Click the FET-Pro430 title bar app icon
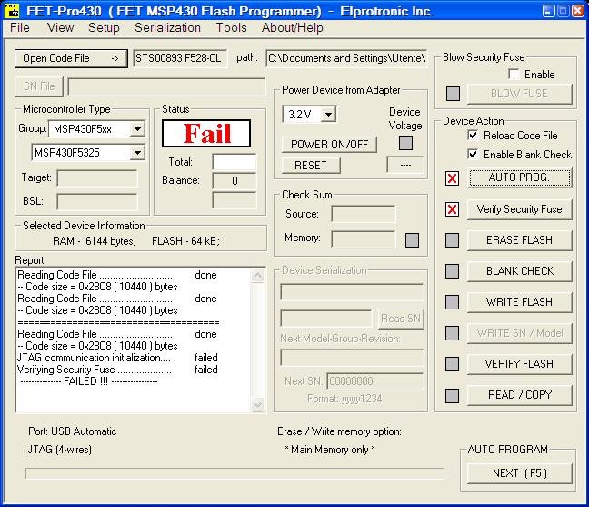This screenshot has width=589, height=507. (12, 11)
